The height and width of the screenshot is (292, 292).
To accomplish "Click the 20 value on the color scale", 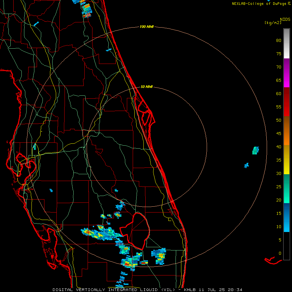I will click(x=279, y=200).
